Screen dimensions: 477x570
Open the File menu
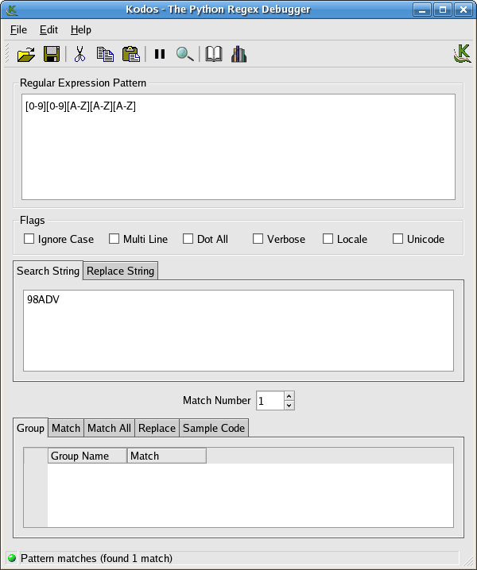click(x=18, y=30)
